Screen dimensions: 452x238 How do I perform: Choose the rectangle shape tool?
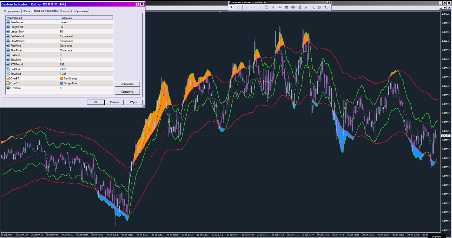point(286,7)
